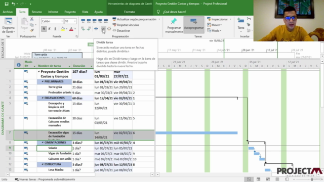Link selected tasks with chain icon

[103, 29]
